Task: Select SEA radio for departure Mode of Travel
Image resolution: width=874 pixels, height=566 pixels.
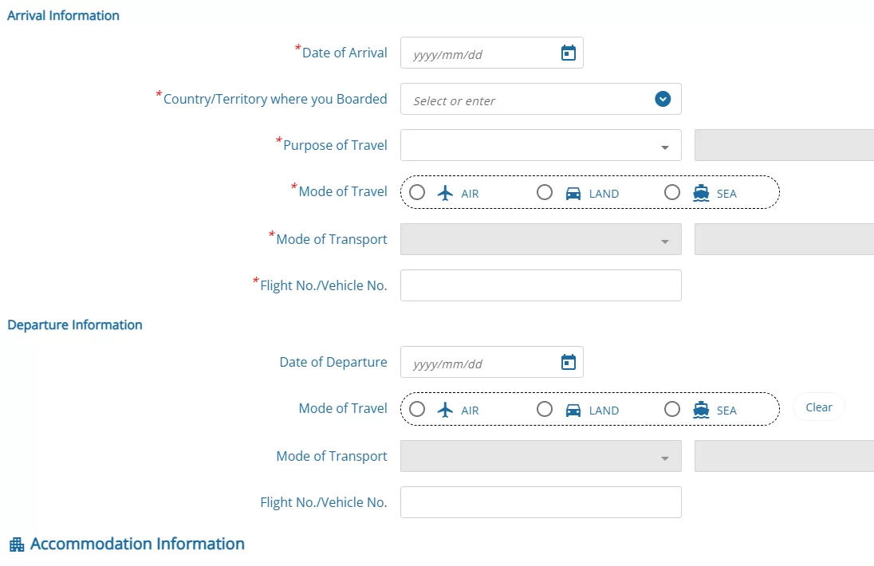Action: click(672, 409)
